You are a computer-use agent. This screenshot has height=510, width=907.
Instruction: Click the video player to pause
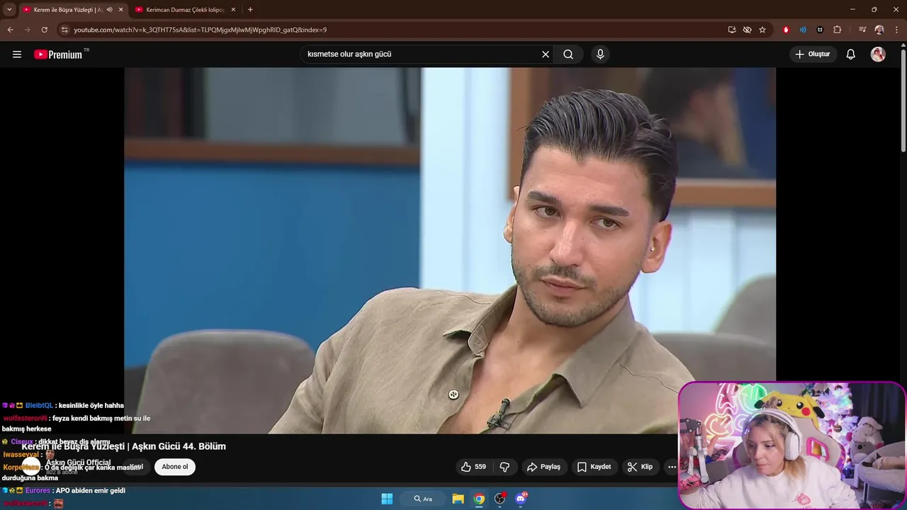[450, 250]
